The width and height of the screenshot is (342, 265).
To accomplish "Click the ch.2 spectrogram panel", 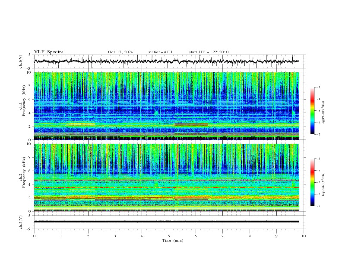I will click(x=166, y=178).
